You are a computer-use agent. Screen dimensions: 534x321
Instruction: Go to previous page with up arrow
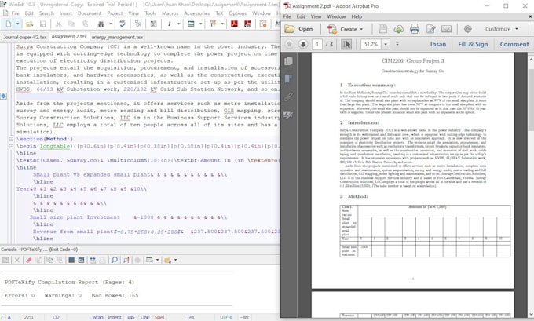click(x=289, y=44)
